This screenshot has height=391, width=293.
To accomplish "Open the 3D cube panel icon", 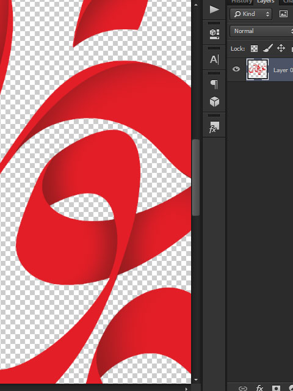I will click(x=214, y=101).
